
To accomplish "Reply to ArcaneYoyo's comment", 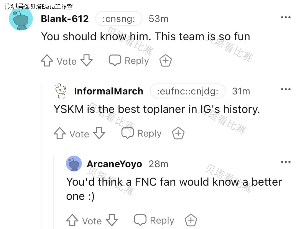I will pyautogui.click(x=154, y=220).
